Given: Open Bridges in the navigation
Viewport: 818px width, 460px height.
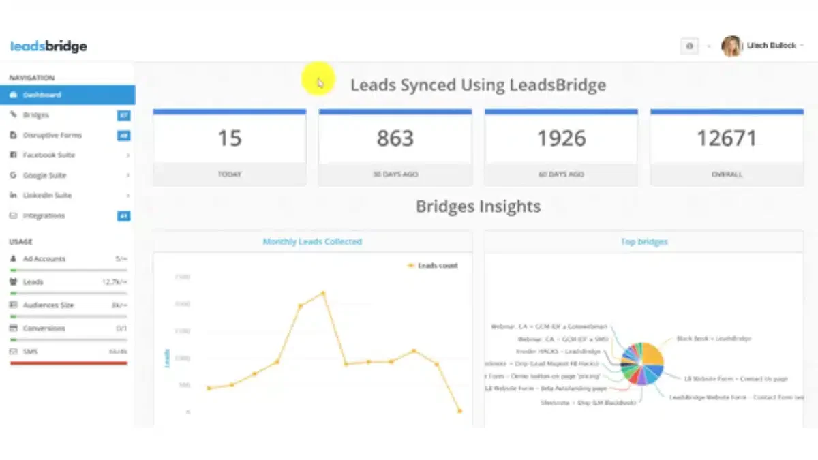Looking at the screenshot, I should (x=67, y=115).
